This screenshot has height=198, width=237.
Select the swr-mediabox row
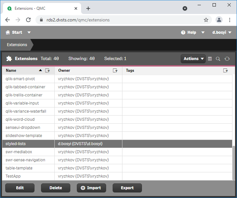(x=117, y=152)
